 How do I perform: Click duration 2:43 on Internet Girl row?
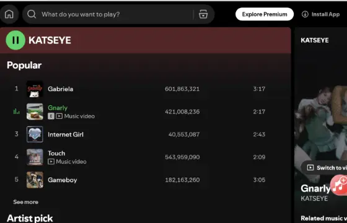pos(259,134)
